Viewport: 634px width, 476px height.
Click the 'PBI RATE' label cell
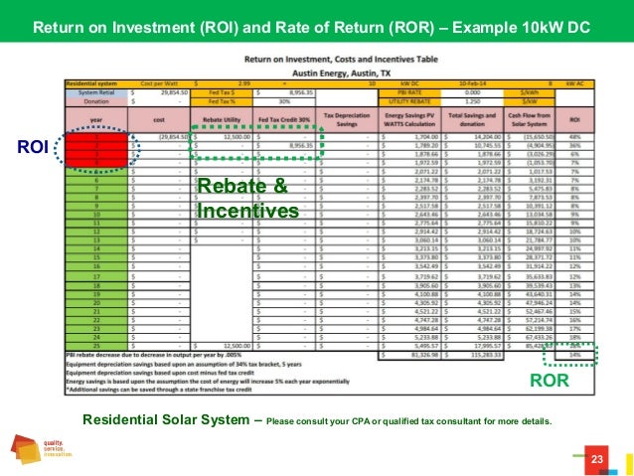click(409, 92)
